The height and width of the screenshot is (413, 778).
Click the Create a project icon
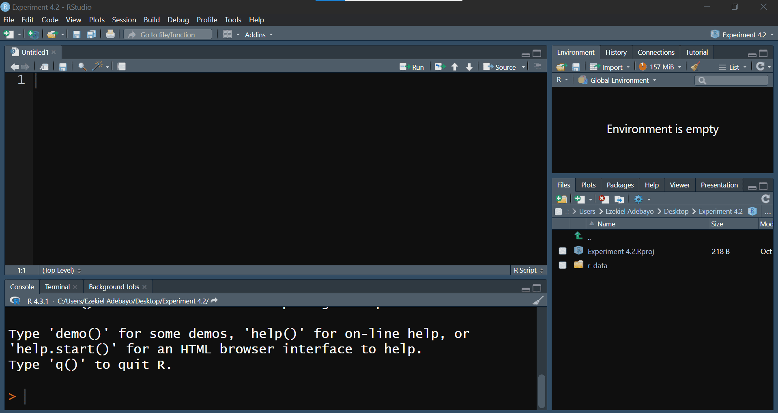[34, 34]
